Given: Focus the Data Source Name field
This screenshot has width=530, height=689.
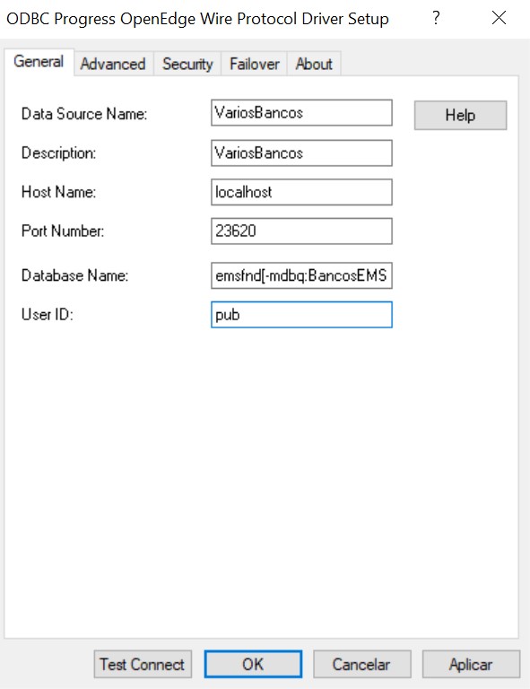Looking at the screenshot, I should [x=301, y=113].
